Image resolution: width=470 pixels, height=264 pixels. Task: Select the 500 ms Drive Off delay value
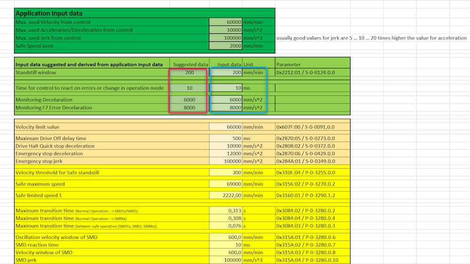pyautogui.click(x=225, y=138)
